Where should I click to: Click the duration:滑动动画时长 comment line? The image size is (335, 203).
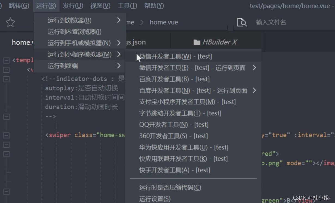(81, 107)
